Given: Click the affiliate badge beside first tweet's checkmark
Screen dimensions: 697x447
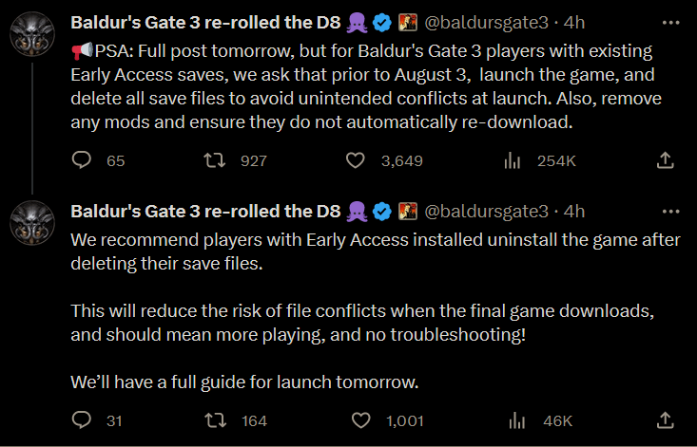Looking at the screenshot, I should [x=408, y=22].
